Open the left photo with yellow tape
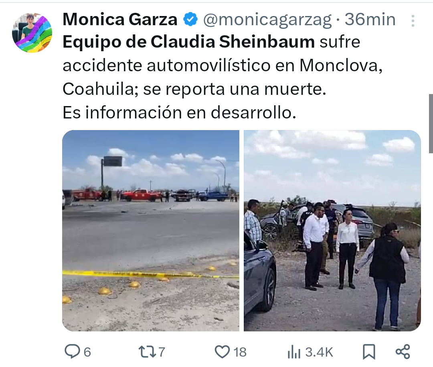 (151, 231)
